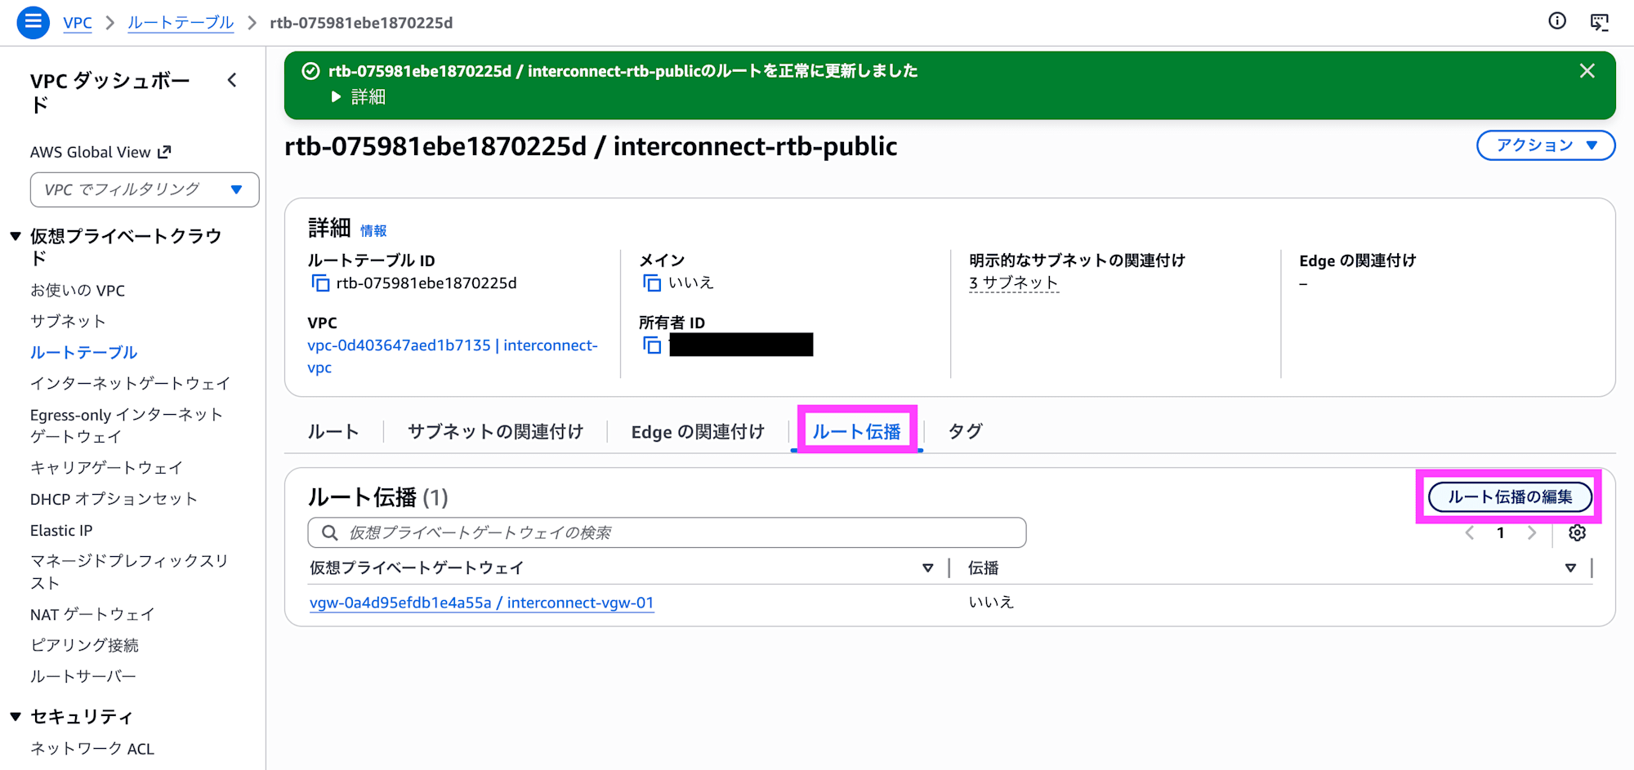Open the アクション dropdown
This screenshot has height=770, width=1634.
click(1545, 145)
